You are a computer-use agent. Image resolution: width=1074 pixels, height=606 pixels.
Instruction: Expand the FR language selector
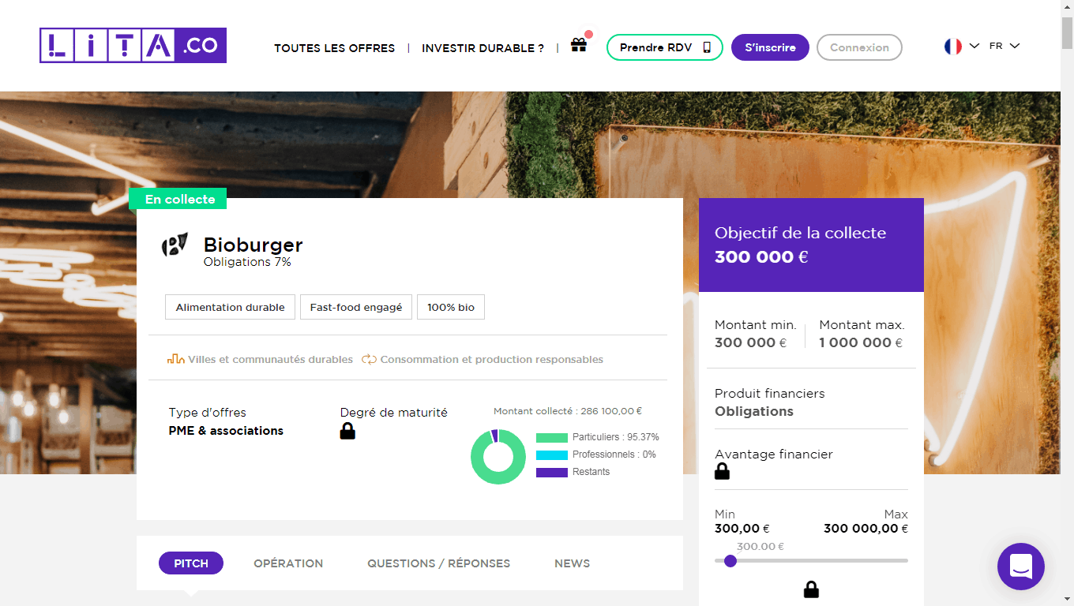click(x=1004, y=45)
